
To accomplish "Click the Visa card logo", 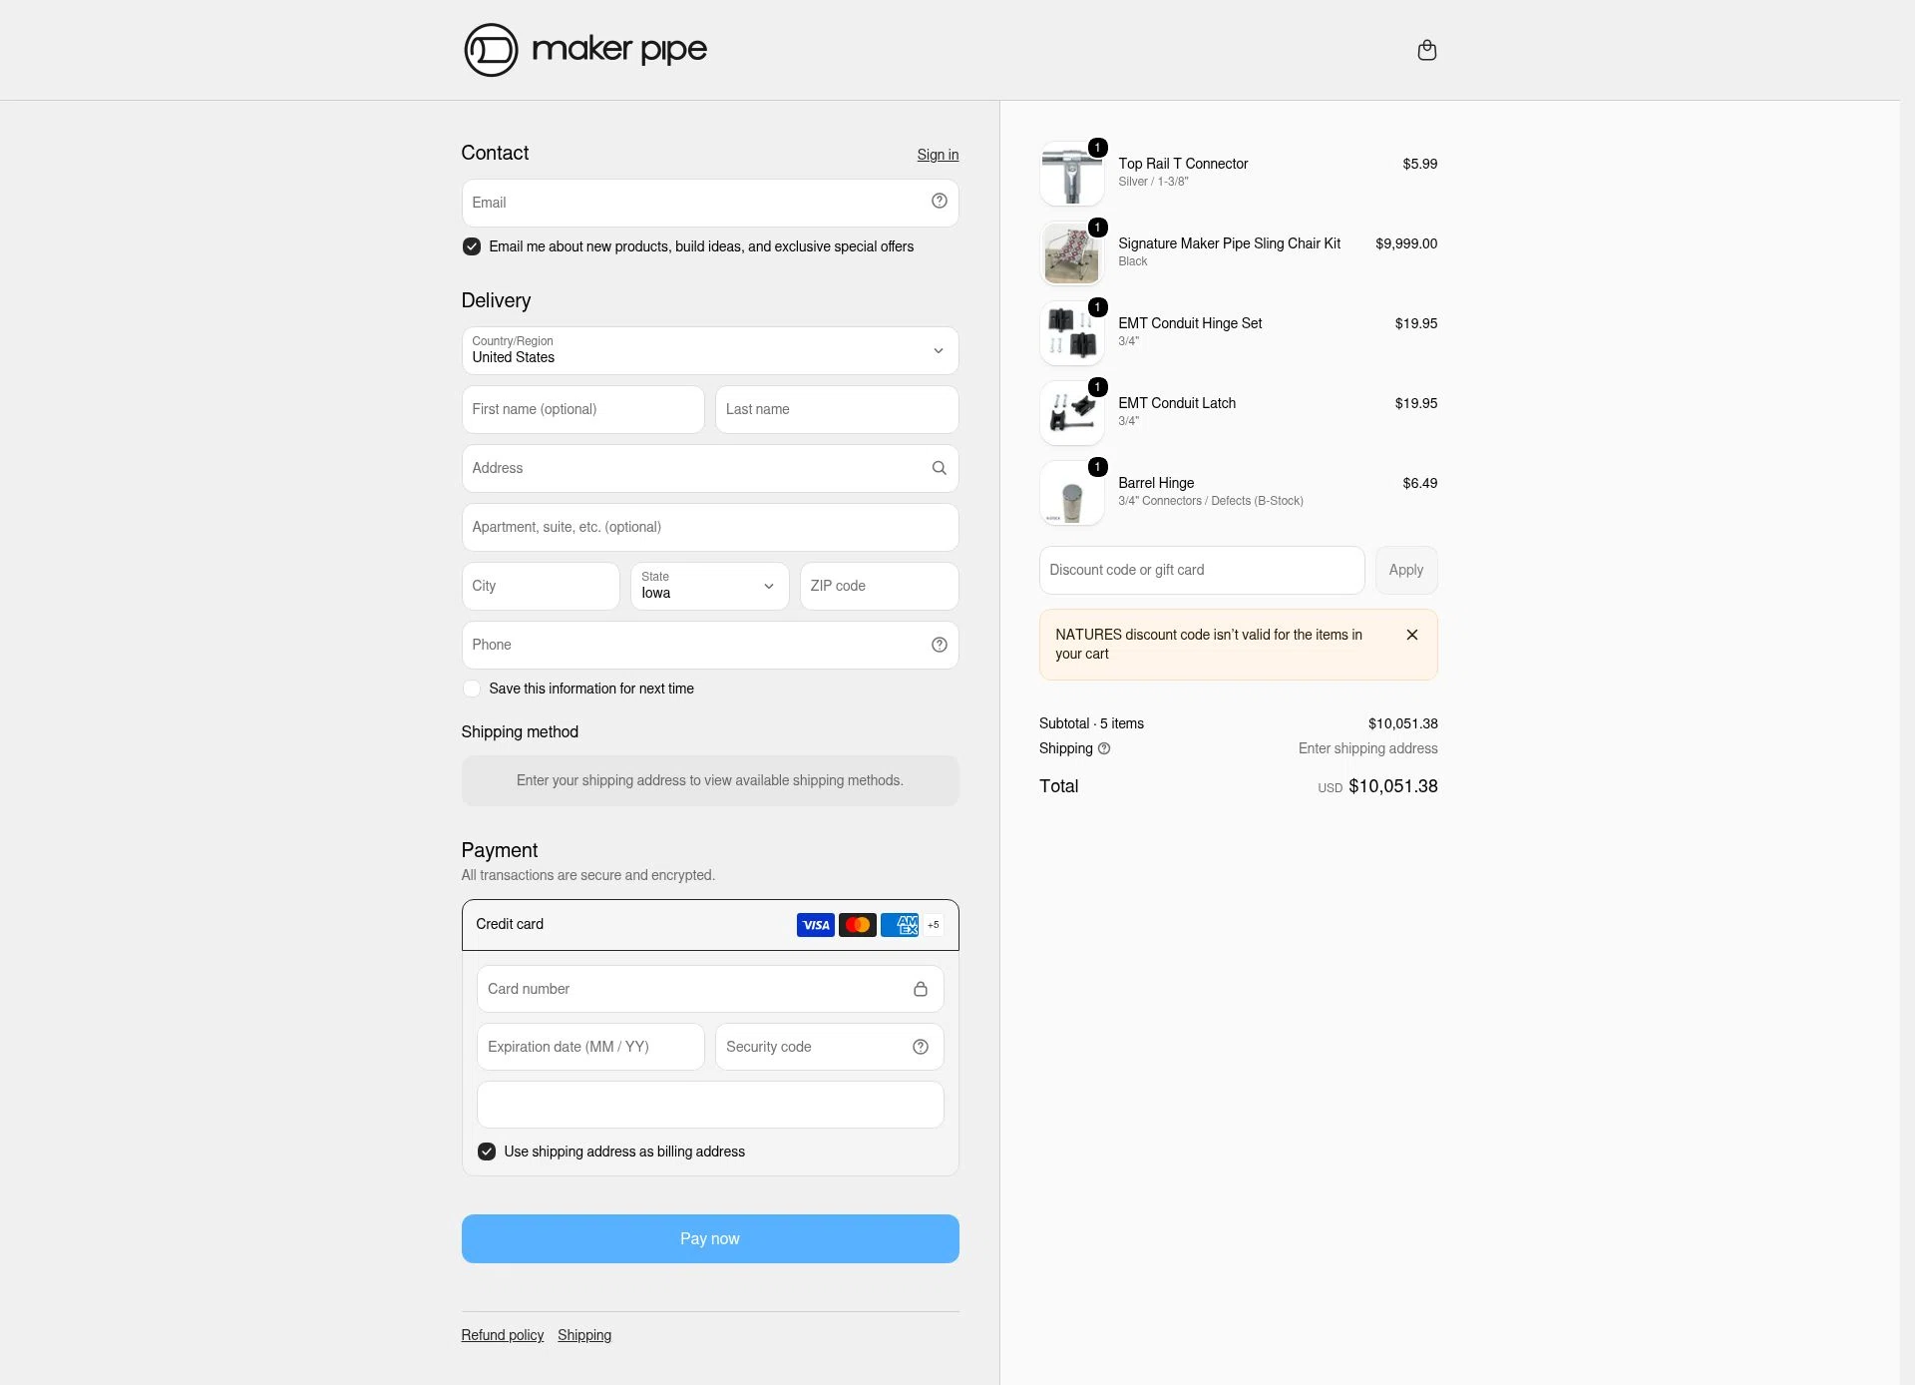I will click(x=816, y=925).
